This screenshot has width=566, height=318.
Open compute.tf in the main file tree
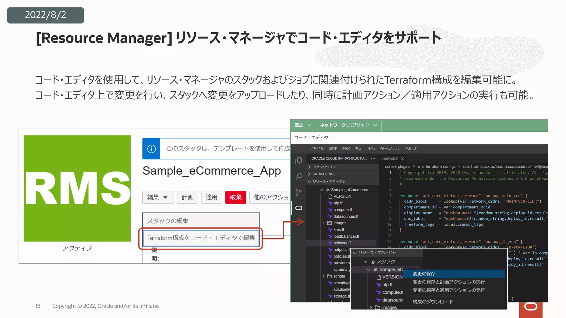[x=343, y=210]
